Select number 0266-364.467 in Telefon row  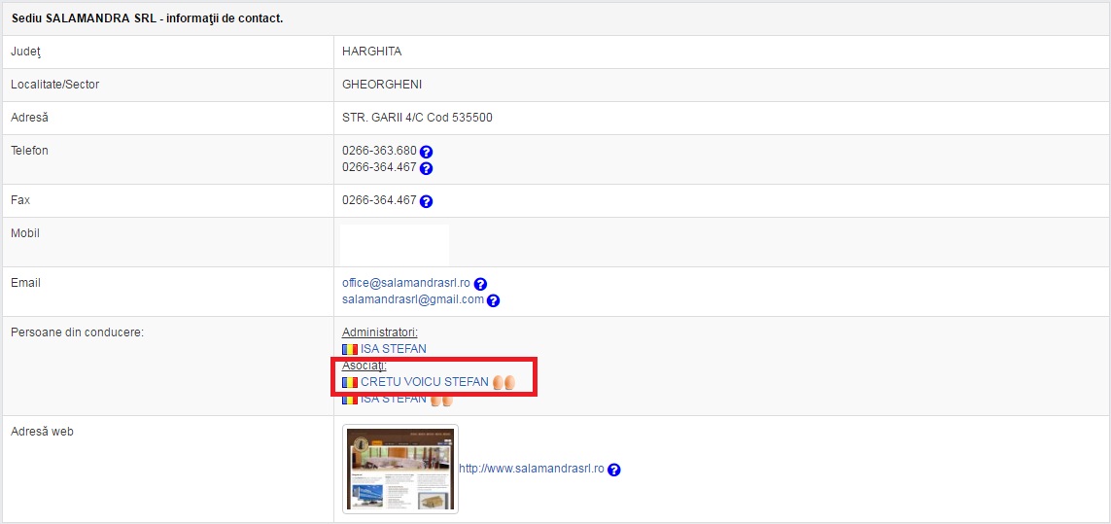(x=379, y=167)
